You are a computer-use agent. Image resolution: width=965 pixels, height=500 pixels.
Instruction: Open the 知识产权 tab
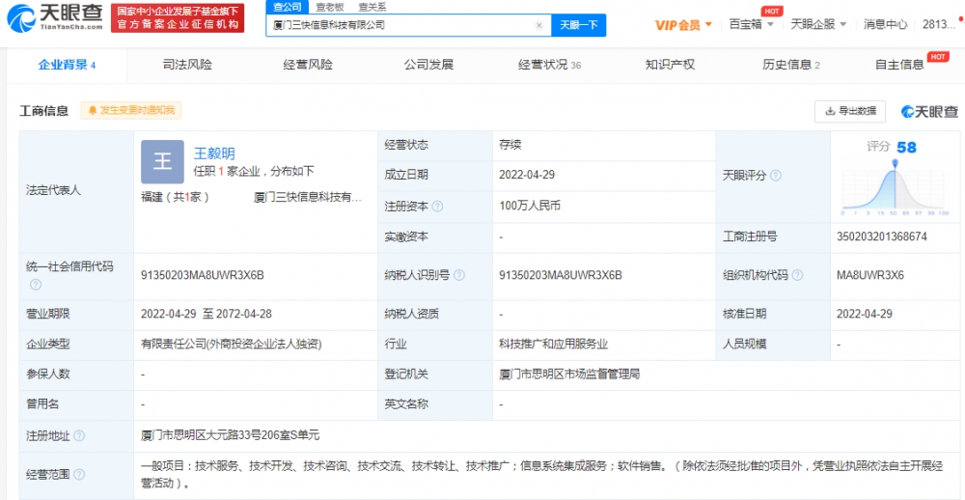pos(670,65)
